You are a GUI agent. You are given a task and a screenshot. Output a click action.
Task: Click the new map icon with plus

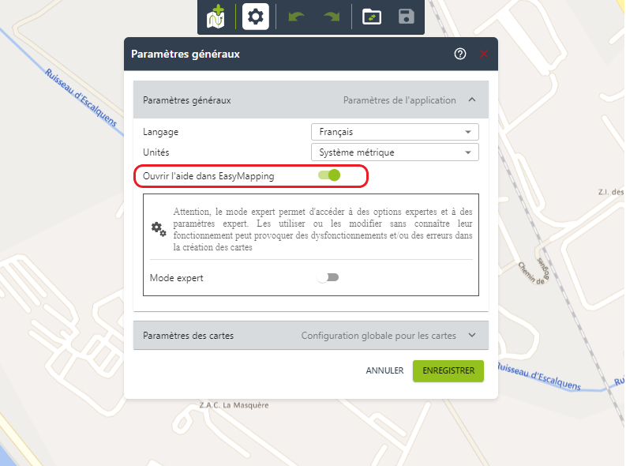pos(216,17)
